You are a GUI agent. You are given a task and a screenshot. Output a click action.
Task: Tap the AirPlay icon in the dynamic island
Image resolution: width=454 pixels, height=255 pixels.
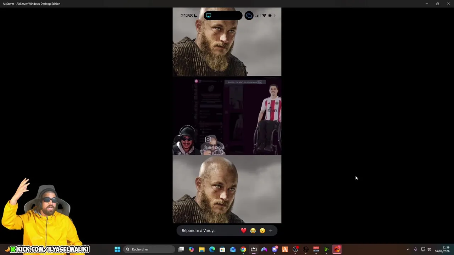[x=209, y=16]
